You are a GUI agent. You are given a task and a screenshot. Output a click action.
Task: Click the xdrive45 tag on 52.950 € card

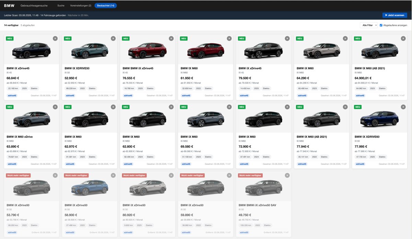(70, 96)
